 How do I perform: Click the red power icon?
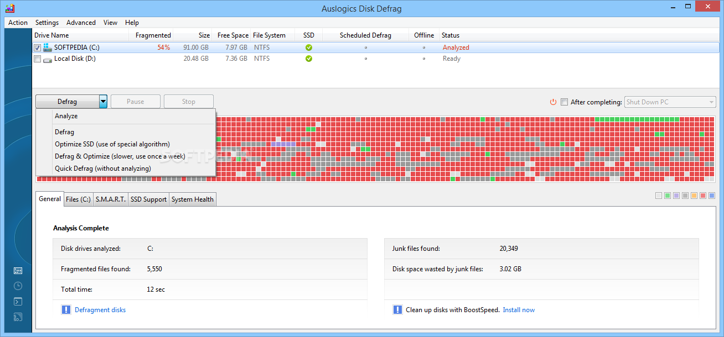[x=553, y=102]
